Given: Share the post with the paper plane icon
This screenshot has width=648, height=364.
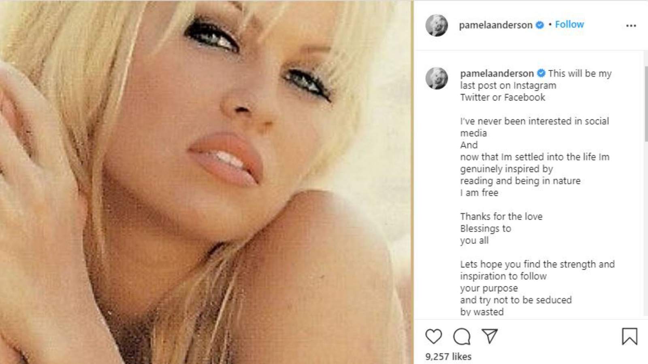Looking at the screenshot, I should (490, 336).
